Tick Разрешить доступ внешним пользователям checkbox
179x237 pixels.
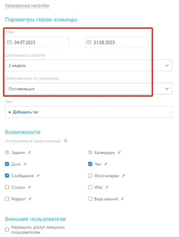pos(7,229)
